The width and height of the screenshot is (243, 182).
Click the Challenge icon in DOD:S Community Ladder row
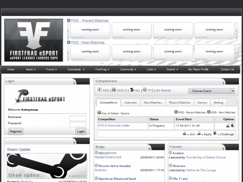click(232, 126)
